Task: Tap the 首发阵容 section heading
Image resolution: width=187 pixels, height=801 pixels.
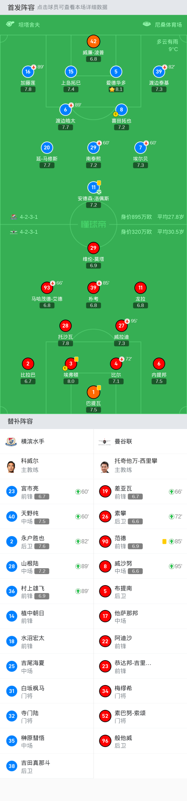Action: coord(21,8)
